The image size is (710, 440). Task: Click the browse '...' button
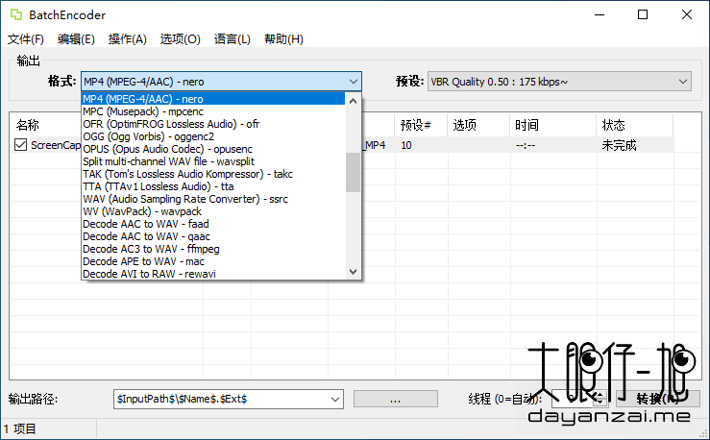click(395, 400)
